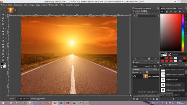Open the Seleccionar menu
The image size is (187, 105).
[x=18, y=5]
